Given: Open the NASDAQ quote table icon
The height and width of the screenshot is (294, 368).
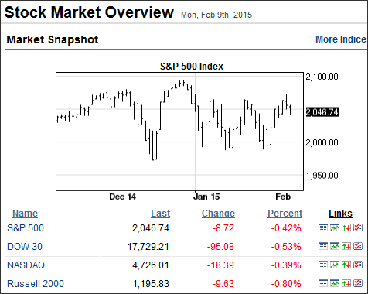Looking at the screenshot, I should coord(323,265).
